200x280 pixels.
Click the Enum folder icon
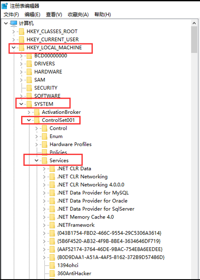(x=45, y=136)
